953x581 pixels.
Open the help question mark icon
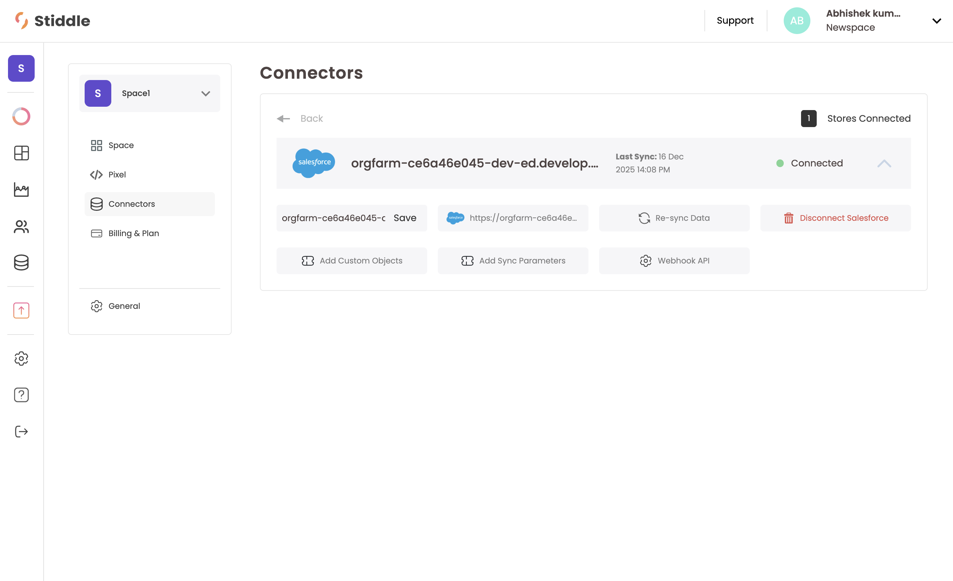[21, 395]
